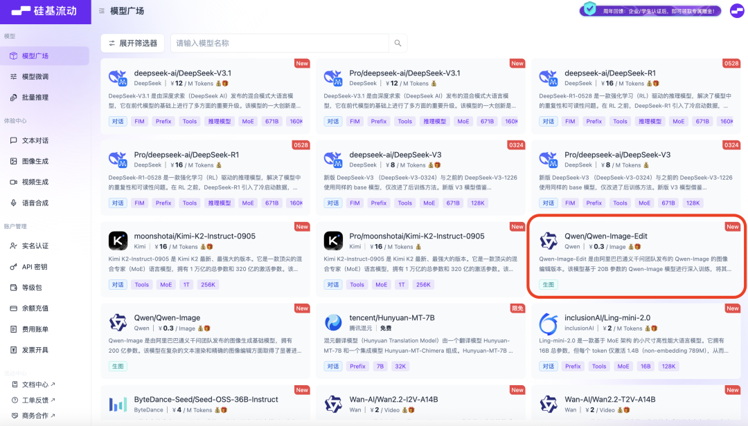The height and width of the screenshot is (426, 748).
Task: Click the Kimi logo of moonshotai/Kimi-K2-Instruct-0905
Action: (118, 241)
